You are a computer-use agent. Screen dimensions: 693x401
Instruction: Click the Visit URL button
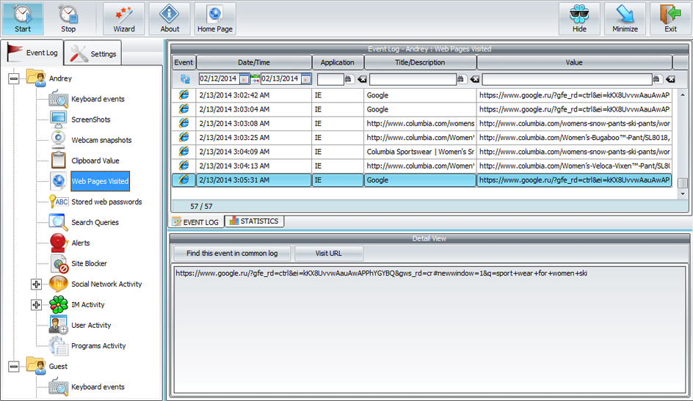[x=328, y=254]
